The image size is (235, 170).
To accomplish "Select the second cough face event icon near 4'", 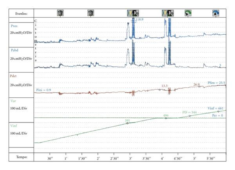I will tap(170, 13).
